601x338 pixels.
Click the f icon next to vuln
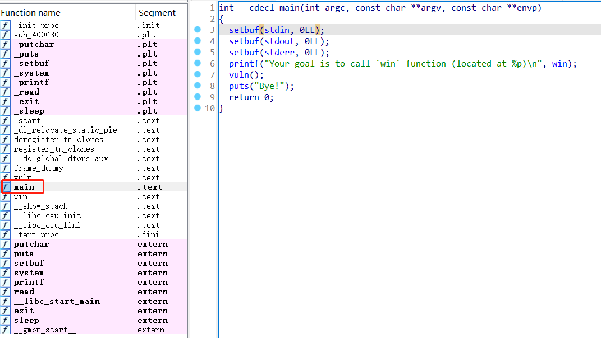(x=4, y=177)
